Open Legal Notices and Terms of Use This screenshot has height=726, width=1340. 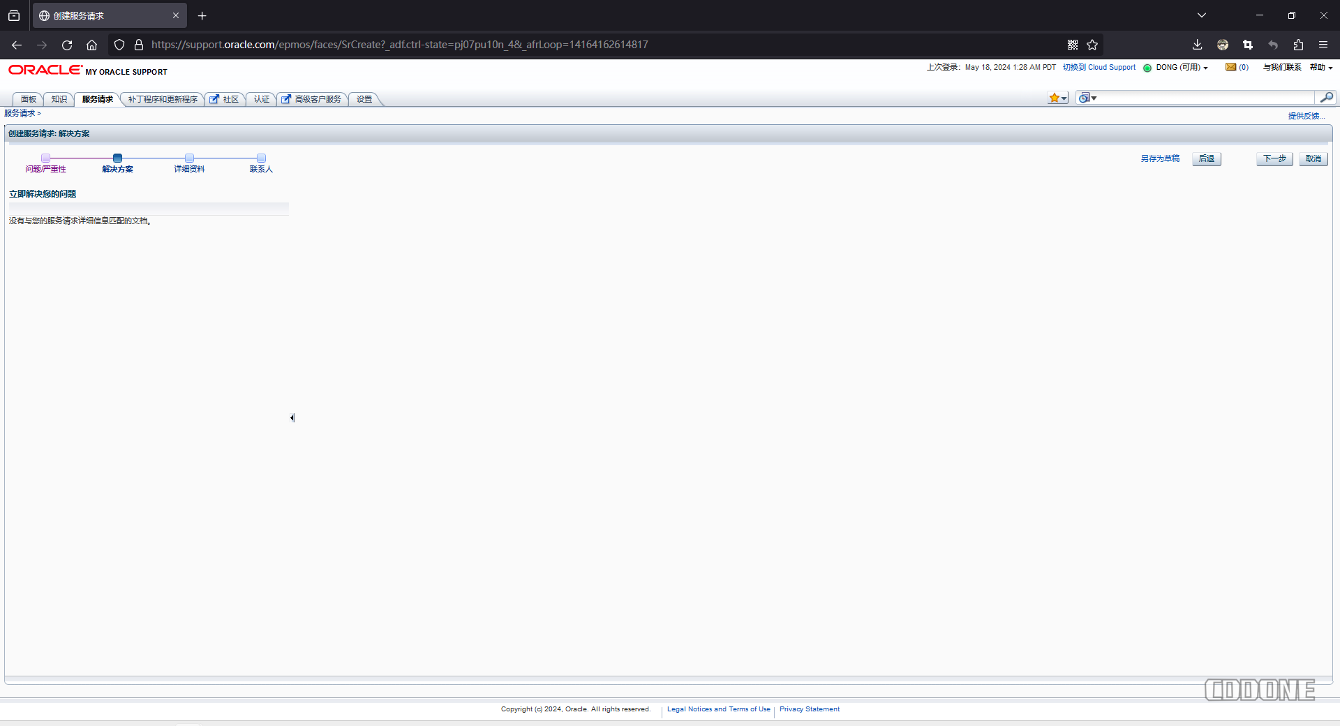point(719,709)
